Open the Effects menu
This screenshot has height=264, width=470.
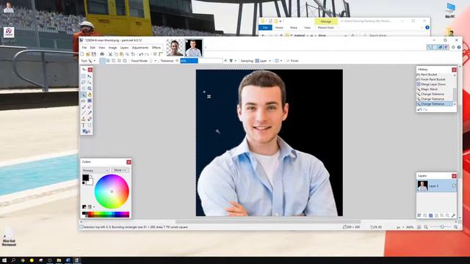(x=156, y=48)
